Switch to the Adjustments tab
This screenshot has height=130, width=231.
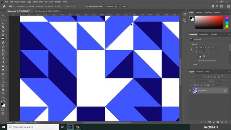click(x=204, y=35)
